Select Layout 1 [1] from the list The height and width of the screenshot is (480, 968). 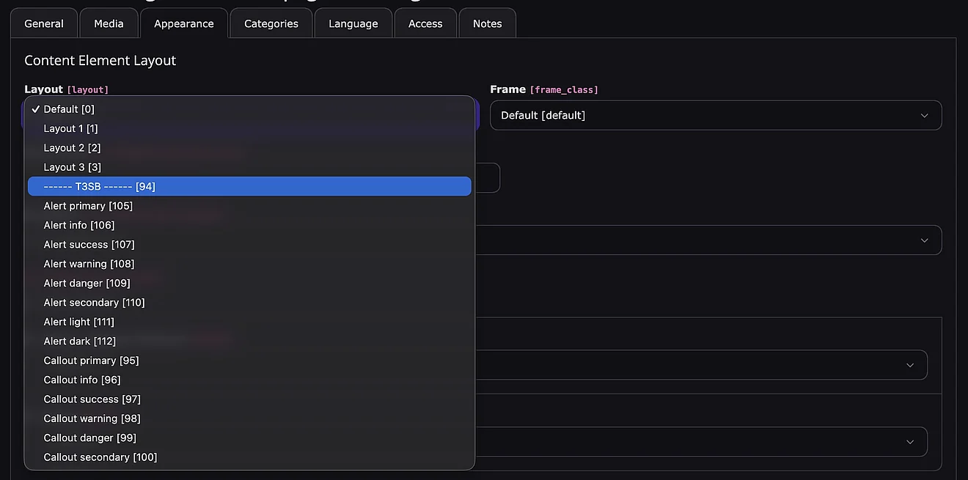70,128
